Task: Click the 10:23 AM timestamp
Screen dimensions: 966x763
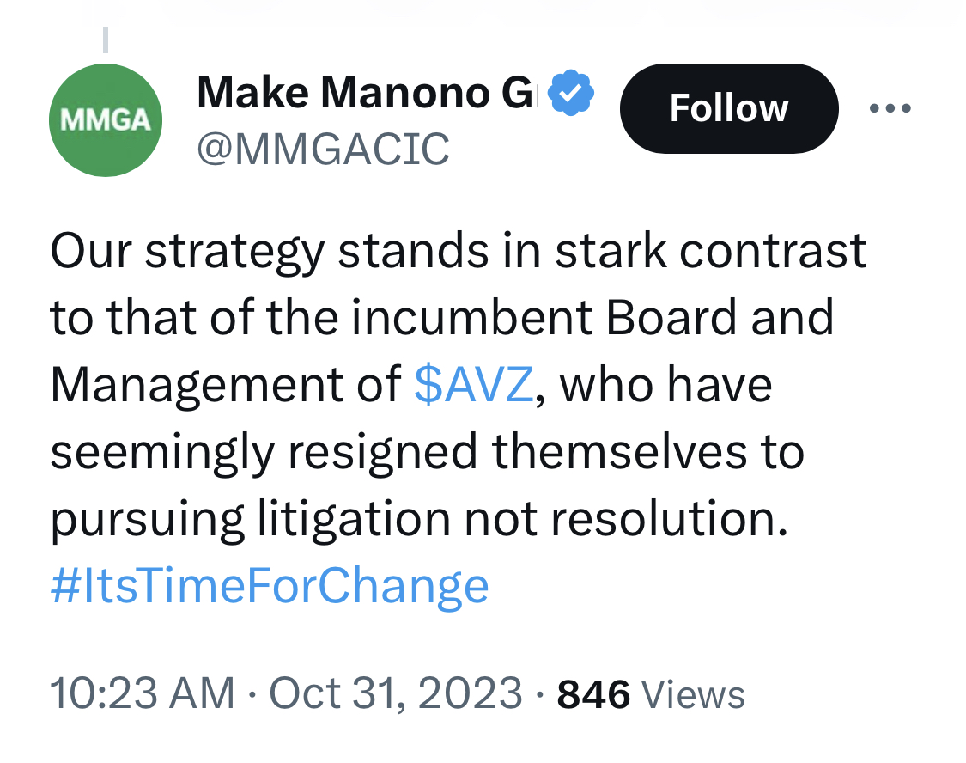Action: coord(143,693)
